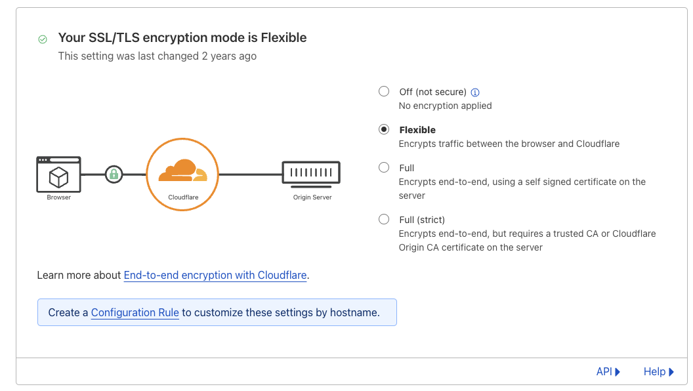Screen dimensions: 693x391
Task: Click the Full (strict) option label
Action: point(422,220)
